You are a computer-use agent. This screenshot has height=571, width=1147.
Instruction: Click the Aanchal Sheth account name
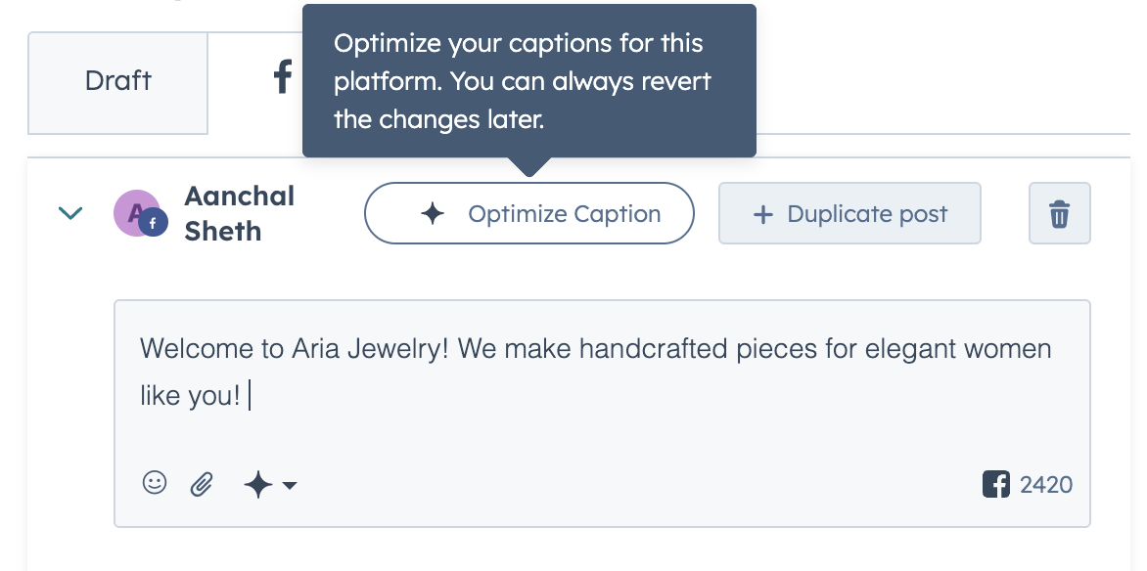[239, 213]
